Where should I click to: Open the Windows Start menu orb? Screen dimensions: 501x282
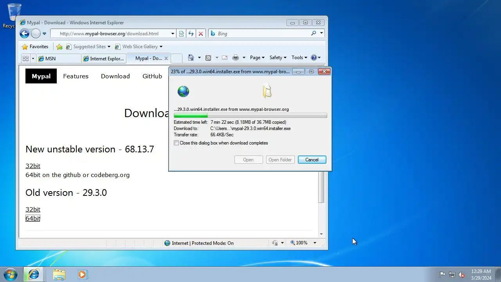coord(10,275)
